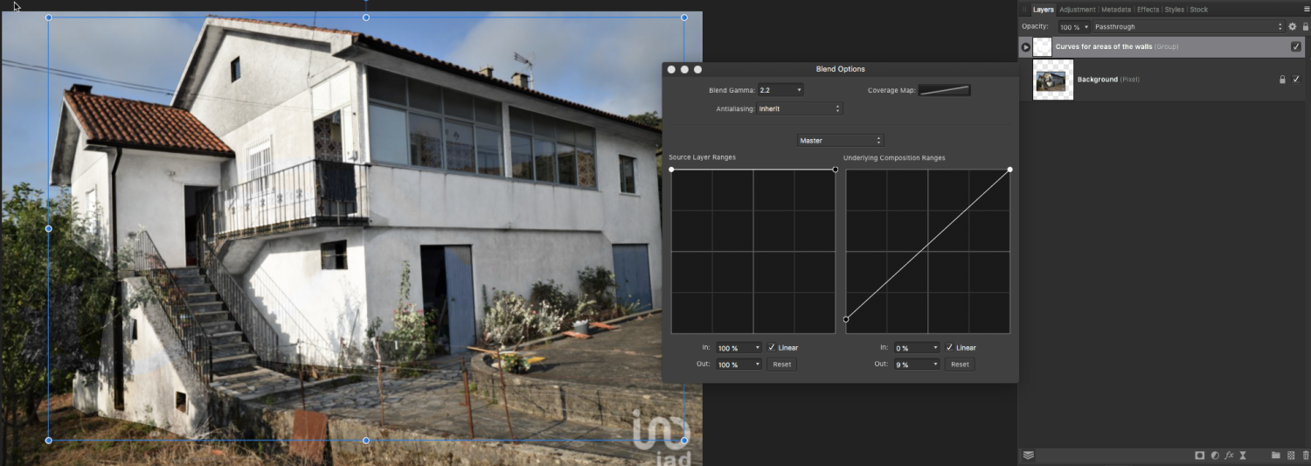Select bottom-left node of Underlying Composition curve

tap(846, 319)
